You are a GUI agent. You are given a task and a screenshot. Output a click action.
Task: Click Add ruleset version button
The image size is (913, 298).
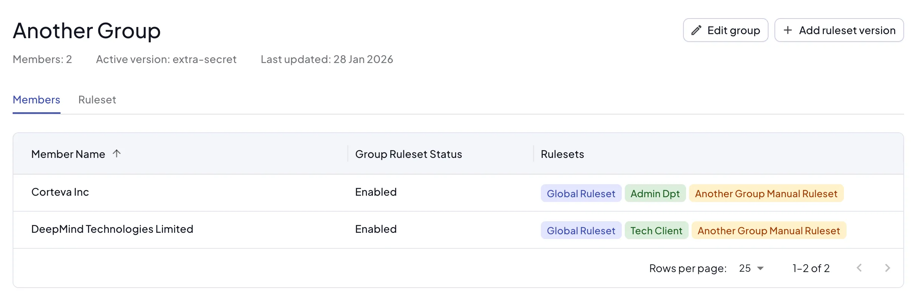click(839, 30)
